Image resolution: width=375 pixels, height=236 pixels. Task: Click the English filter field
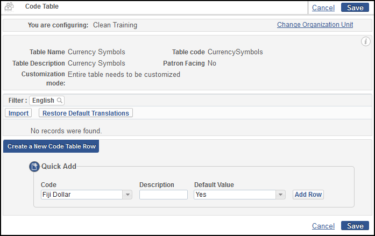(47, 101)
